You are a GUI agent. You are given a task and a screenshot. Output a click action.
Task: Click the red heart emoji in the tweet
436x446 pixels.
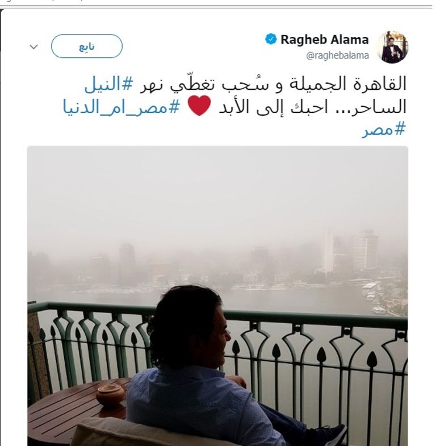pos(199,106)
